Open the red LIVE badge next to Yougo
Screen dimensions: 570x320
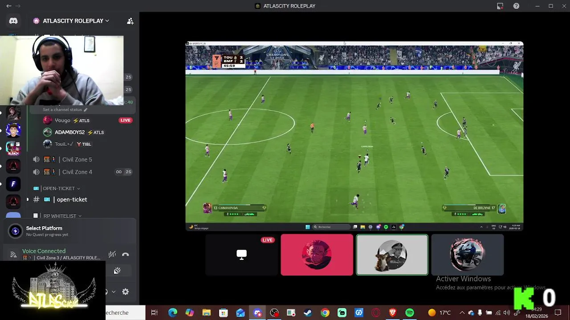click(x=126, y=120)
